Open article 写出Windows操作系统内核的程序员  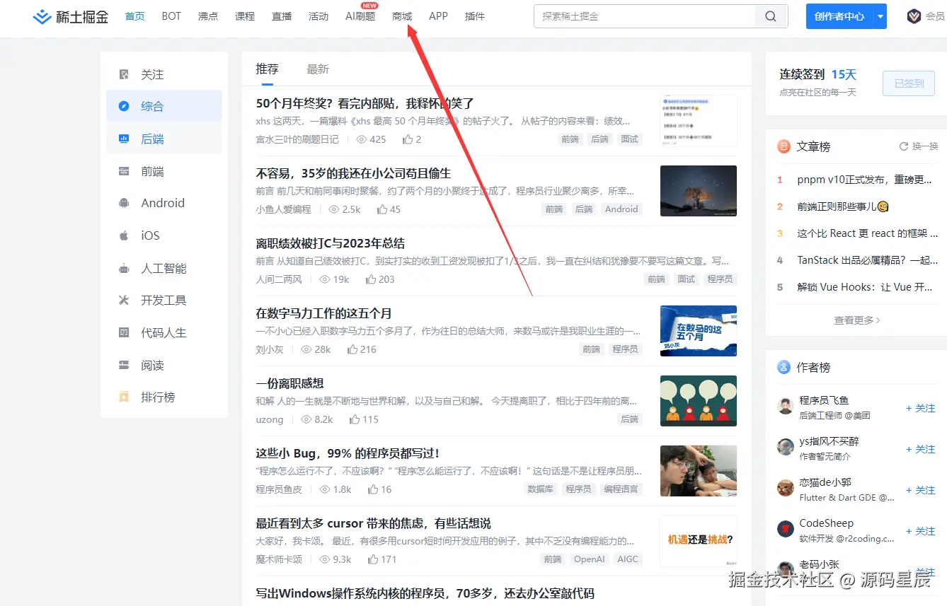click(x=425, y=593)
